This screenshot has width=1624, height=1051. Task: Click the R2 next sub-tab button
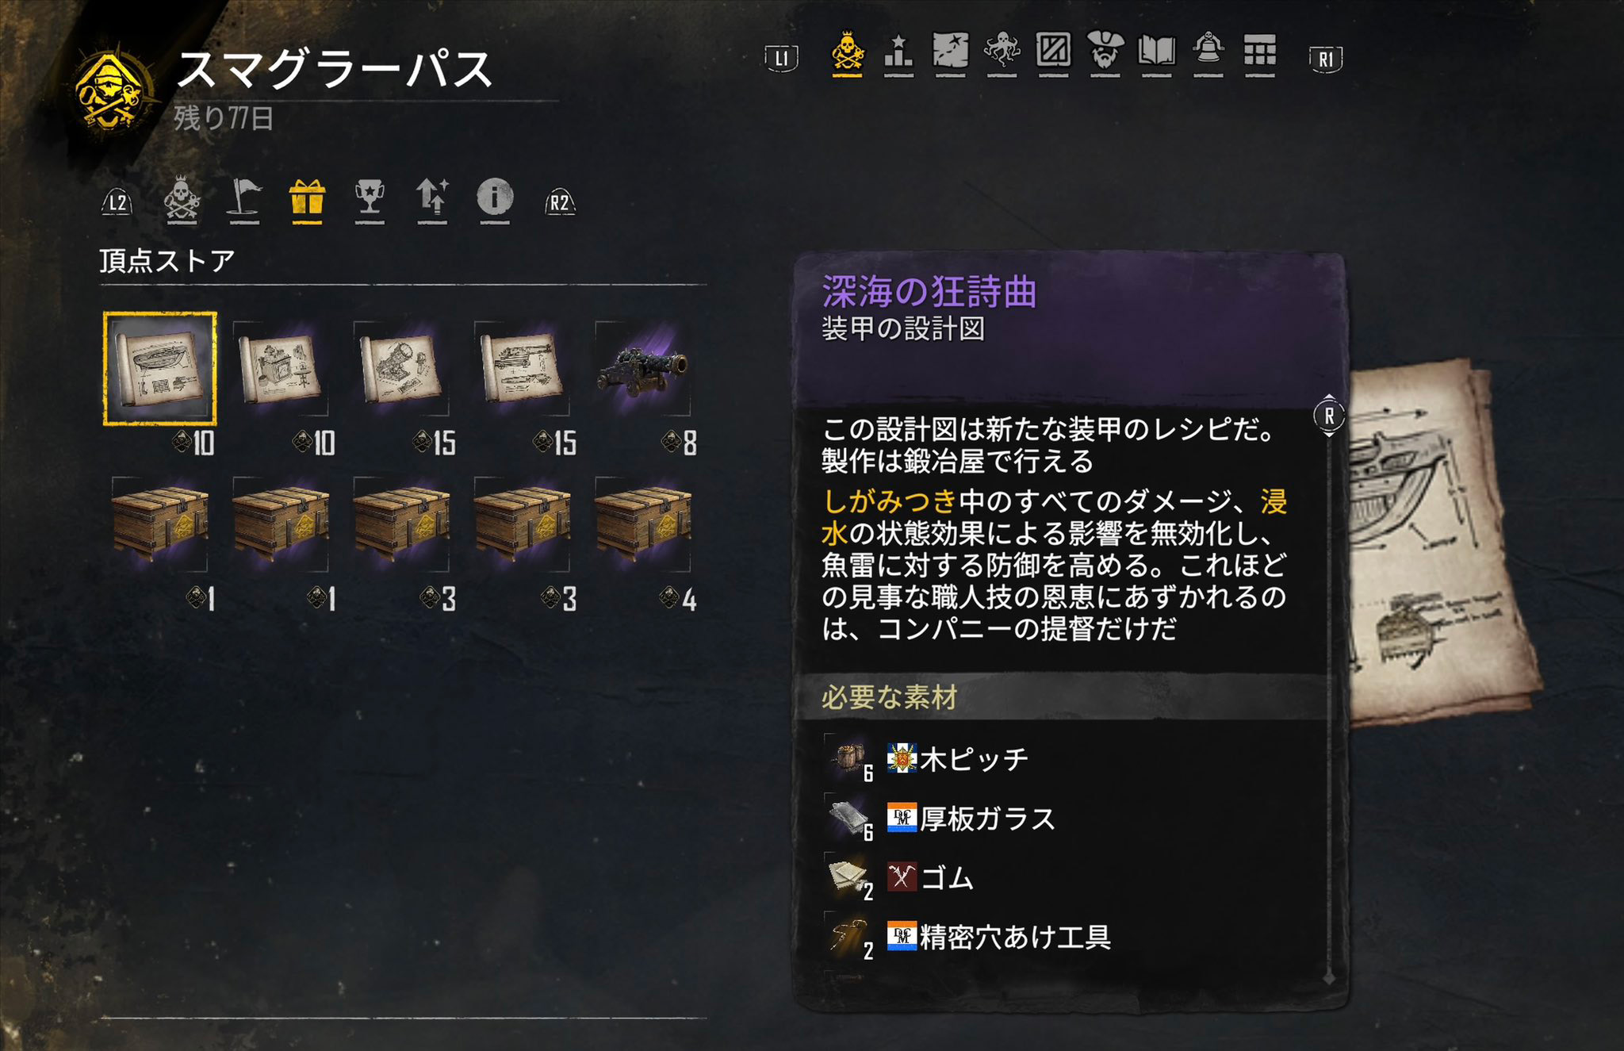coord(560,203)
